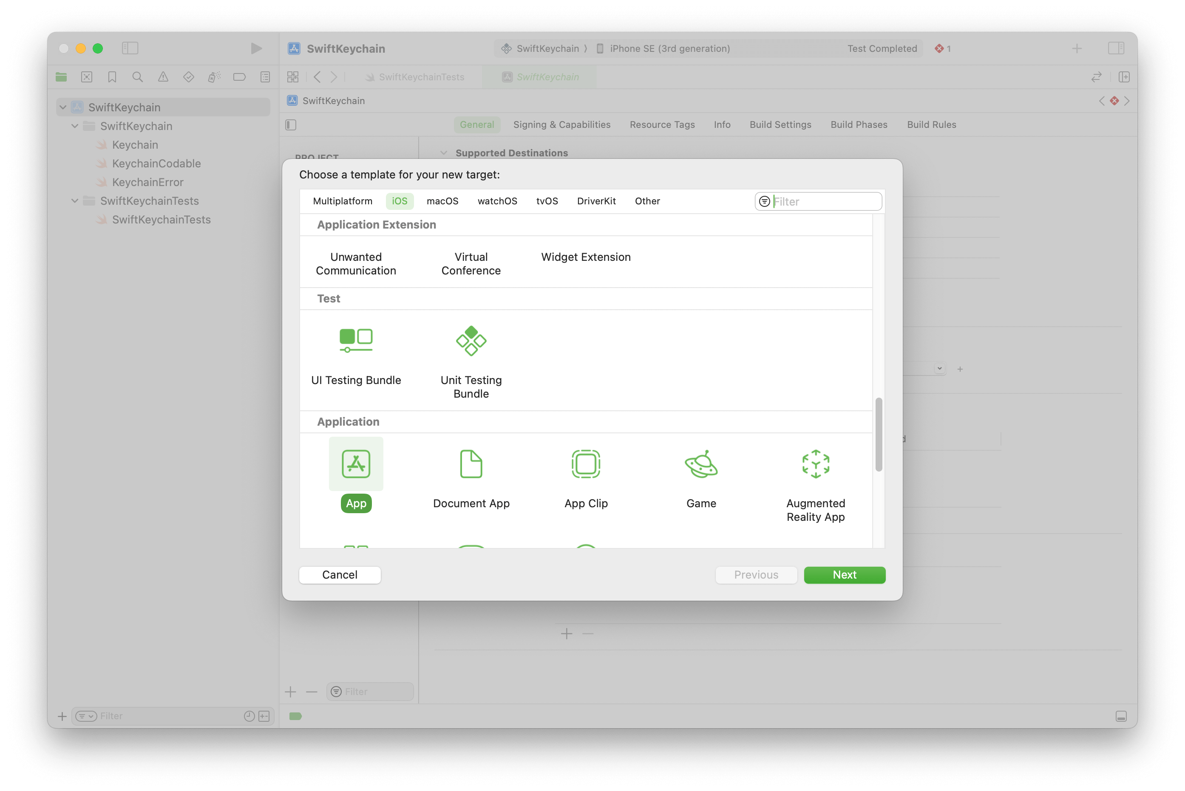Go back with the editor back arrow
Screen dimensions: 1185x791
point(317,76)
